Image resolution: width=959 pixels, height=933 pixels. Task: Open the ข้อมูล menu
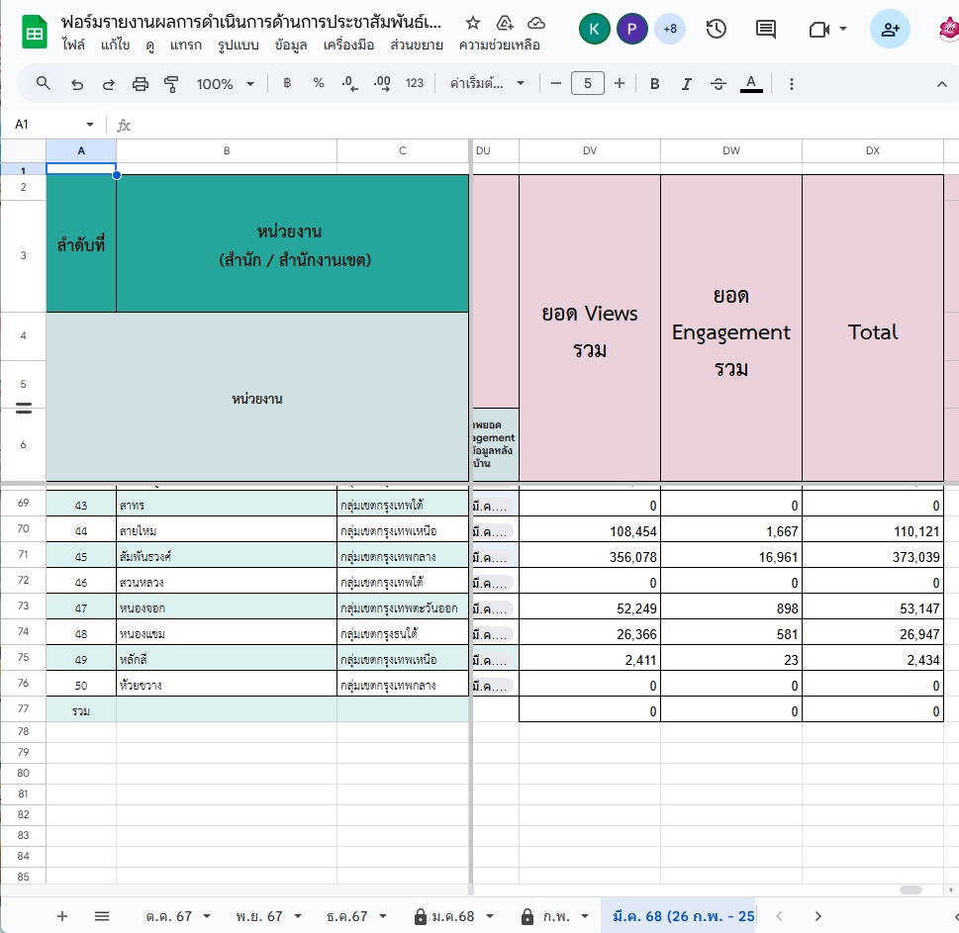(290, 45)
